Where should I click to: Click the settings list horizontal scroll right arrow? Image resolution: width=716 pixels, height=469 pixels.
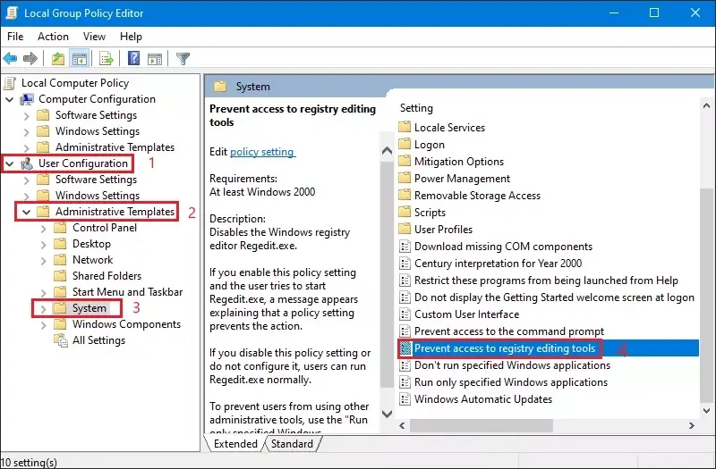click(x=692, y=426)
